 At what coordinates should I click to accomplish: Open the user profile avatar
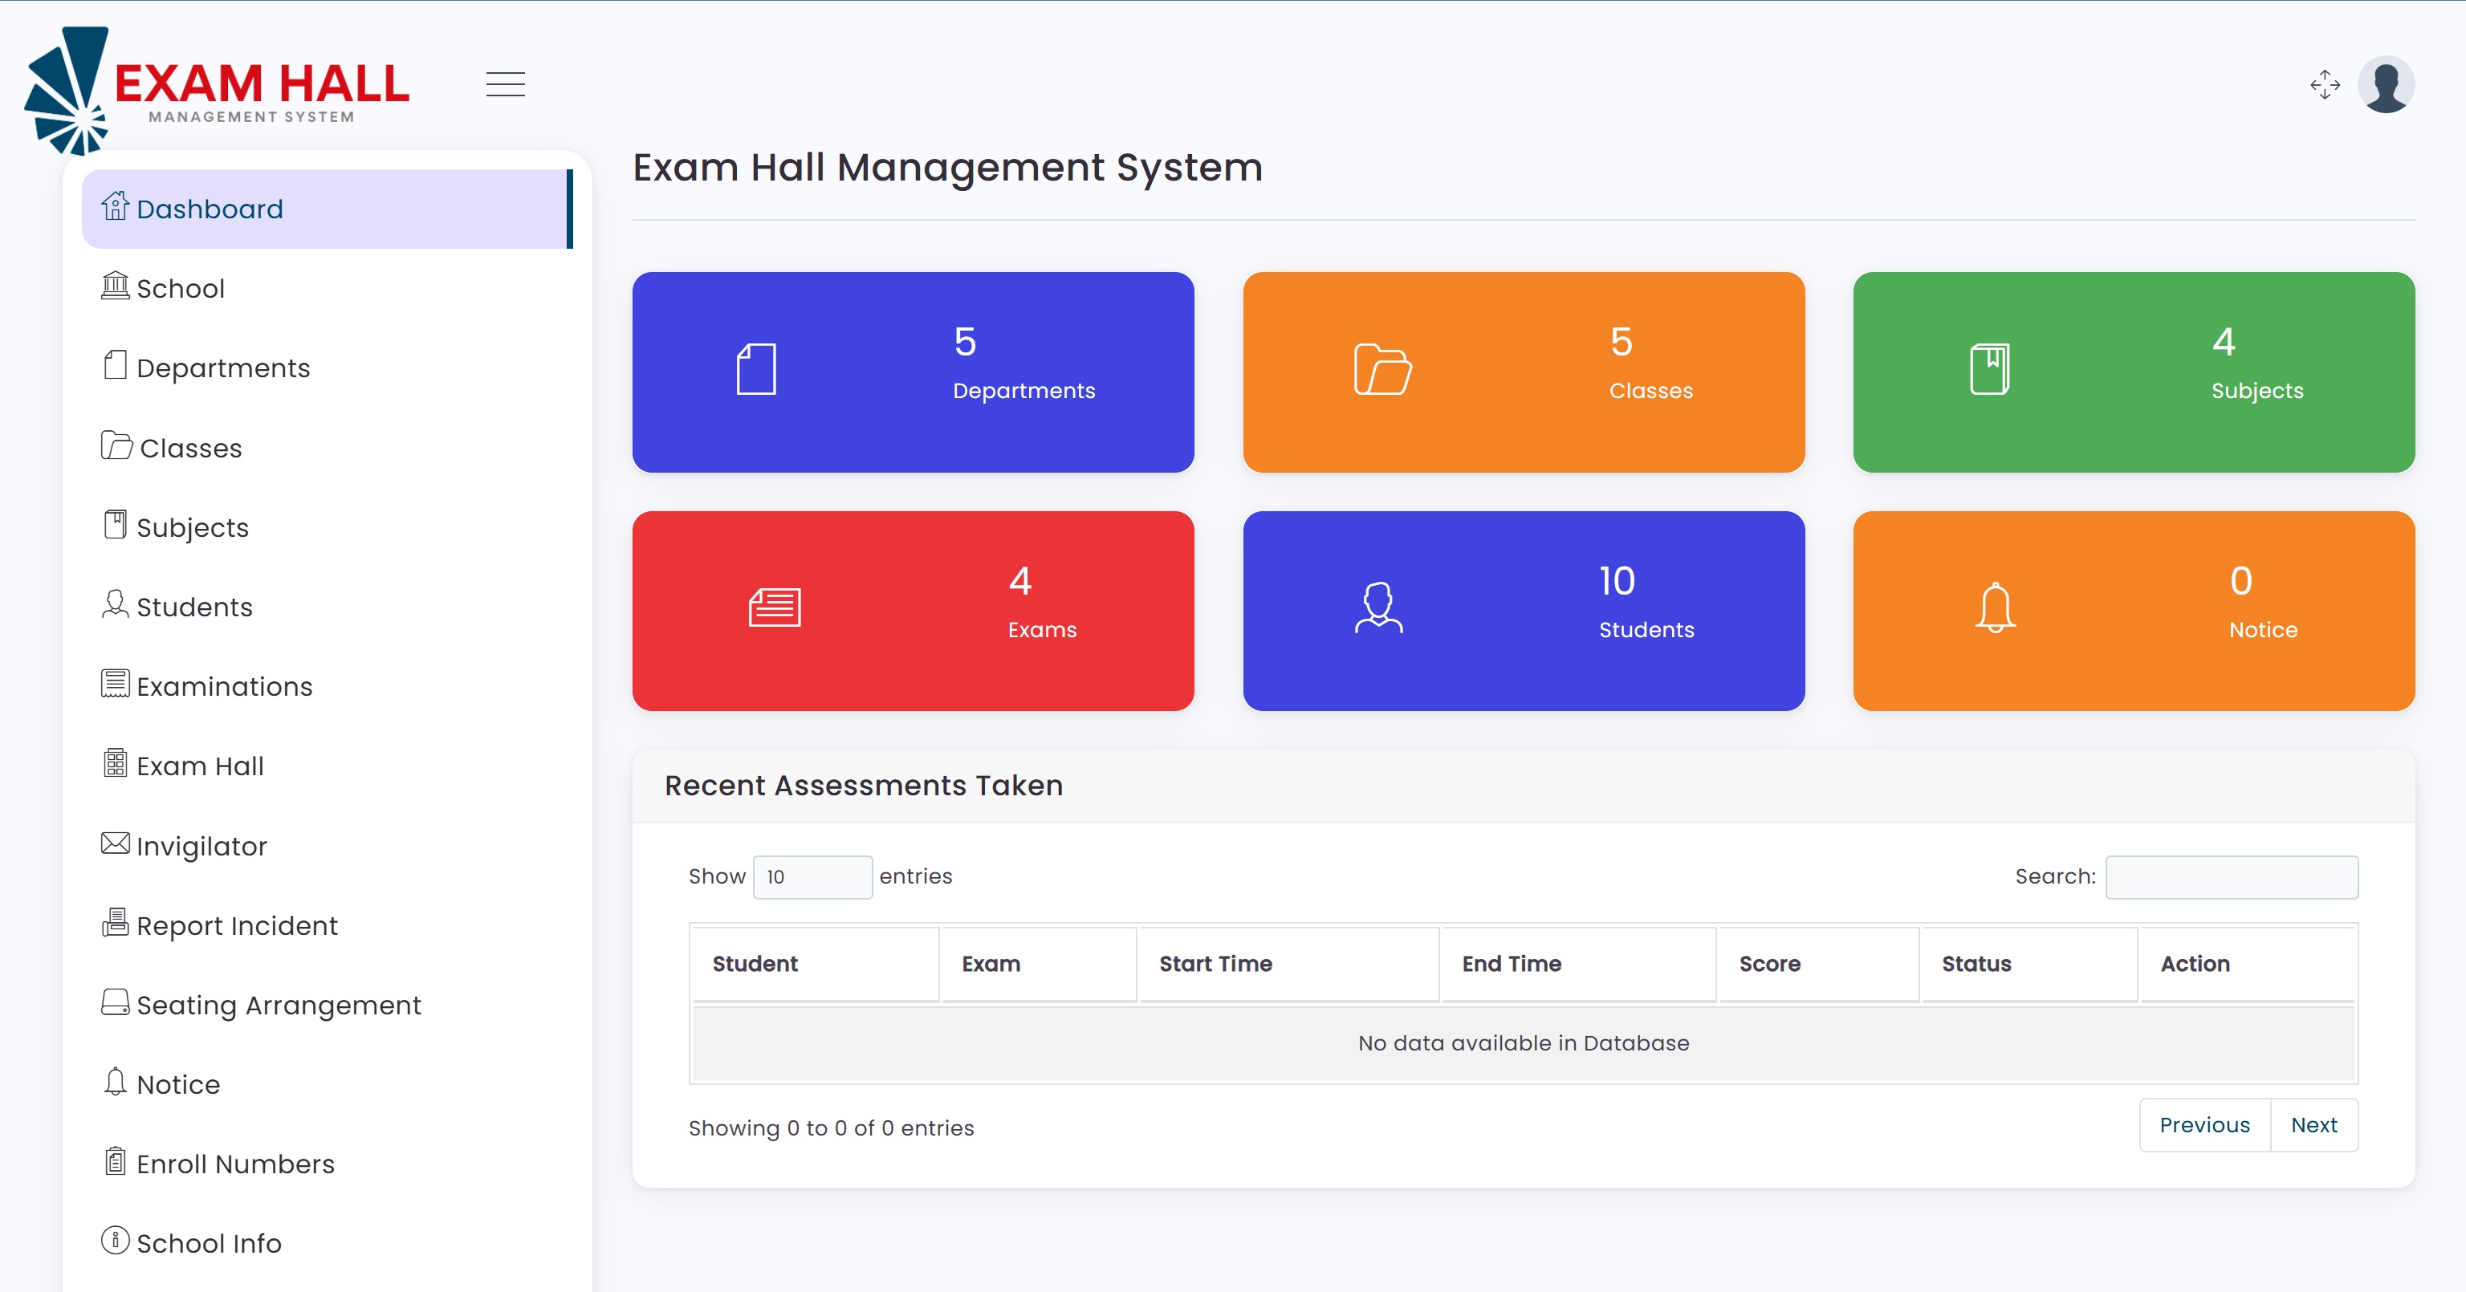coord(2385,84)
